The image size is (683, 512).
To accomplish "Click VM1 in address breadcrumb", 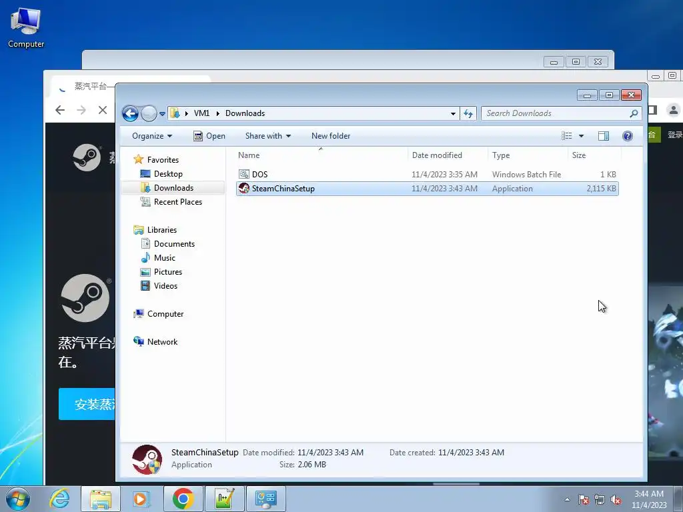I will click(x=201, y=113).
